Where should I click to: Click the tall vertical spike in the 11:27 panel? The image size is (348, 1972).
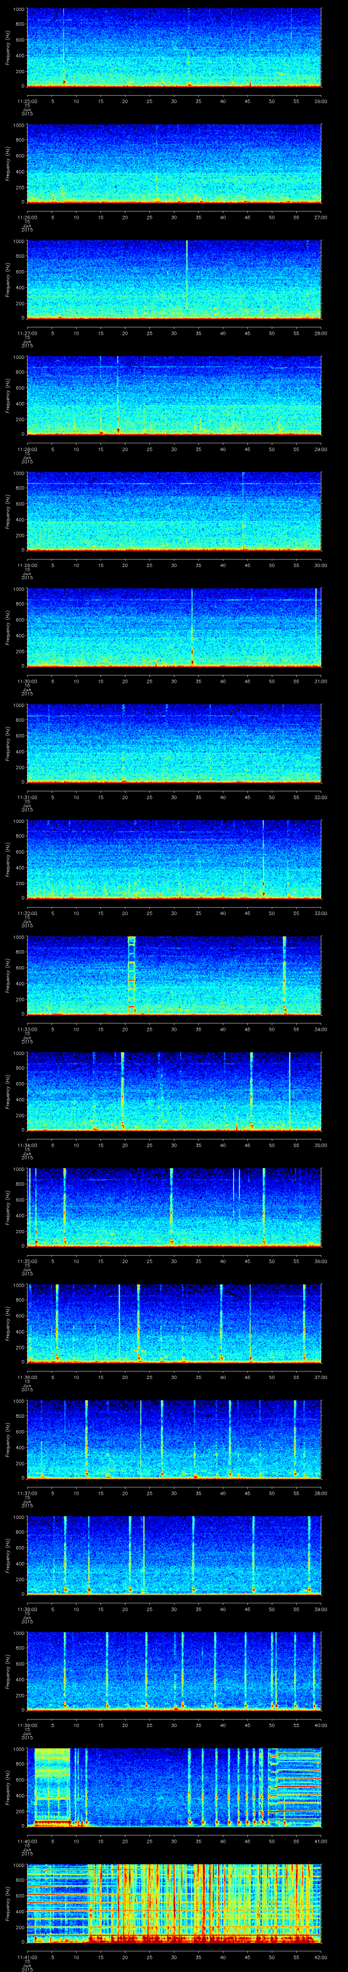(187, 276)
